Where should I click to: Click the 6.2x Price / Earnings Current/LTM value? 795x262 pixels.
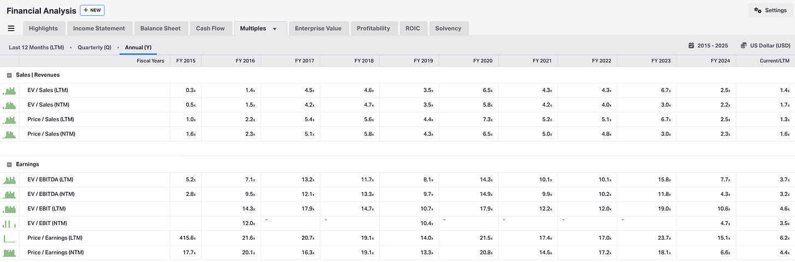coord(784,239)
